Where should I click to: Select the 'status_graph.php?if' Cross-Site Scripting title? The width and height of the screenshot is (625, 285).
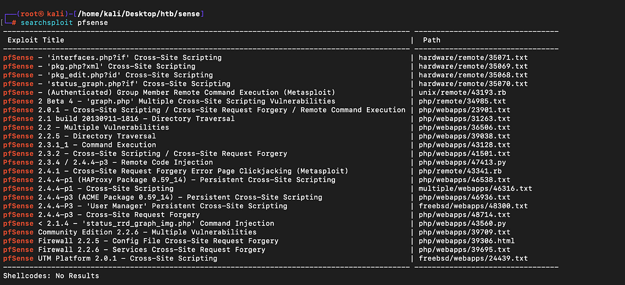(x=117, y=84)
